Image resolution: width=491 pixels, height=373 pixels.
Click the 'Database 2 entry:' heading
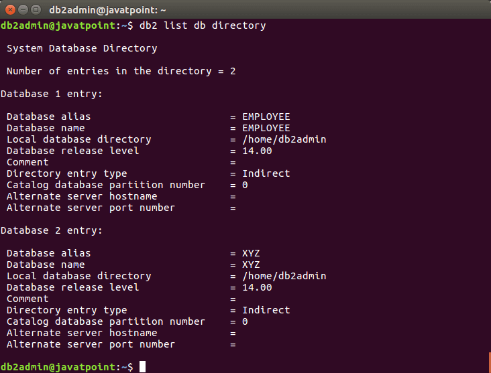(x=52, y=230)
